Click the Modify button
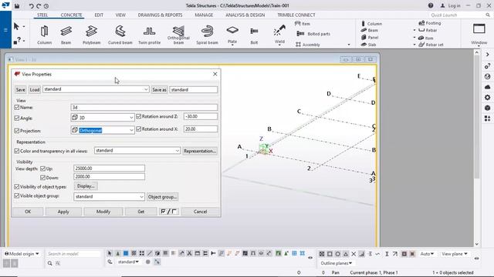 point(103,212)
